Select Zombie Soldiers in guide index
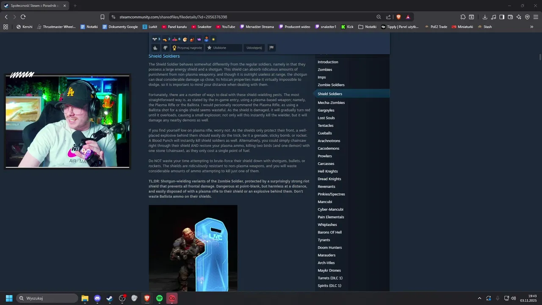This screenshot has width=542, height=305. coord(331,85)
